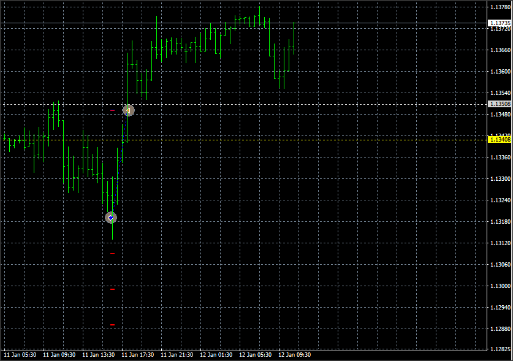Click the 11 Jan 09:30 time label
This screenshot has width=513, height=361.
pos(59,355)
